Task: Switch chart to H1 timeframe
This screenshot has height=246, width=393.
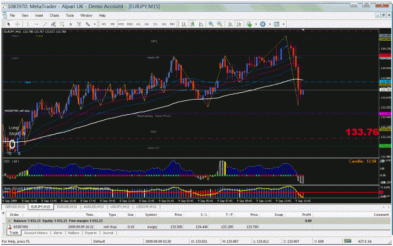Action: coord(138,24)
